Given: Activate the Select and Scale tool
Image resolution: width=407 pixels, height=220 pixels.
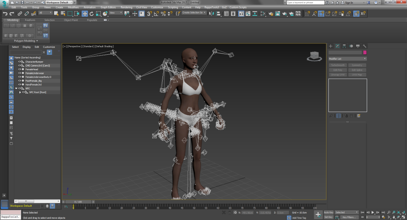Looking at the screenshot, I should point(98,14).
